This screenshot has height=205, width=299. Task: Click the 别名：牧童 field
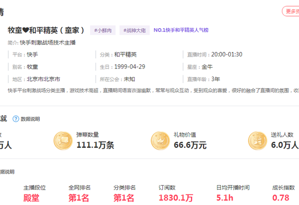pyautogui.click(x=25, y=67)
